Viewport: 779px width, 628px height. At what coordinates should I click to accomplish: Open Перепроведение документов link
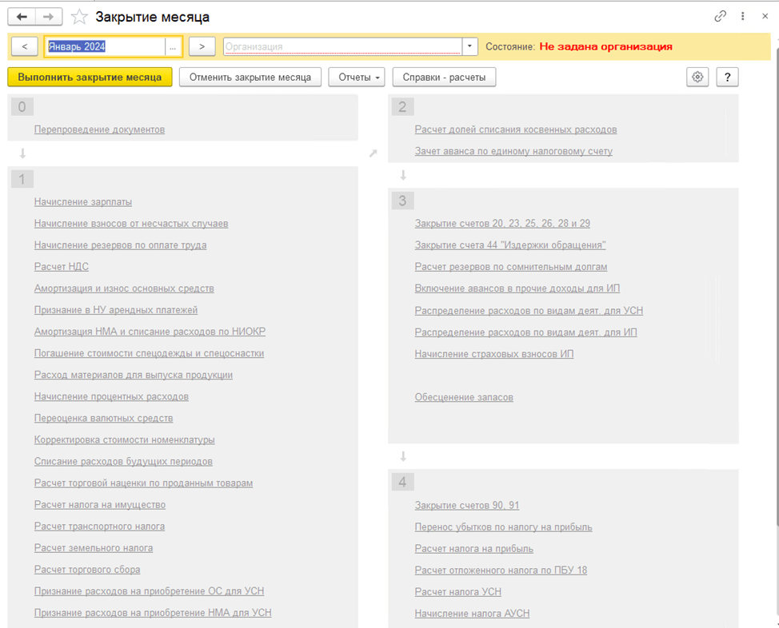pos(99,129)
